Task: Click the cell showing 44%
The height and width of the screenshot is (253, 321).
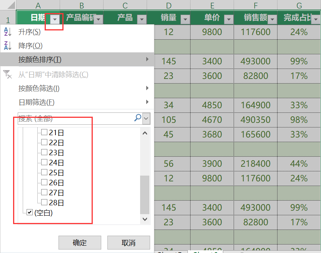Action: 299,164
